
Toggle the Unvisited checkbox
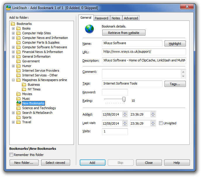[x=161, y=123]
